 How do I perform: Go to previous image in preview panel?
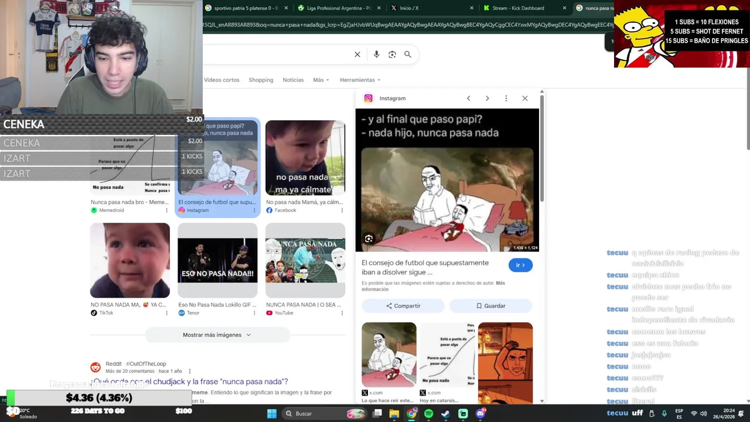(468, 98)
